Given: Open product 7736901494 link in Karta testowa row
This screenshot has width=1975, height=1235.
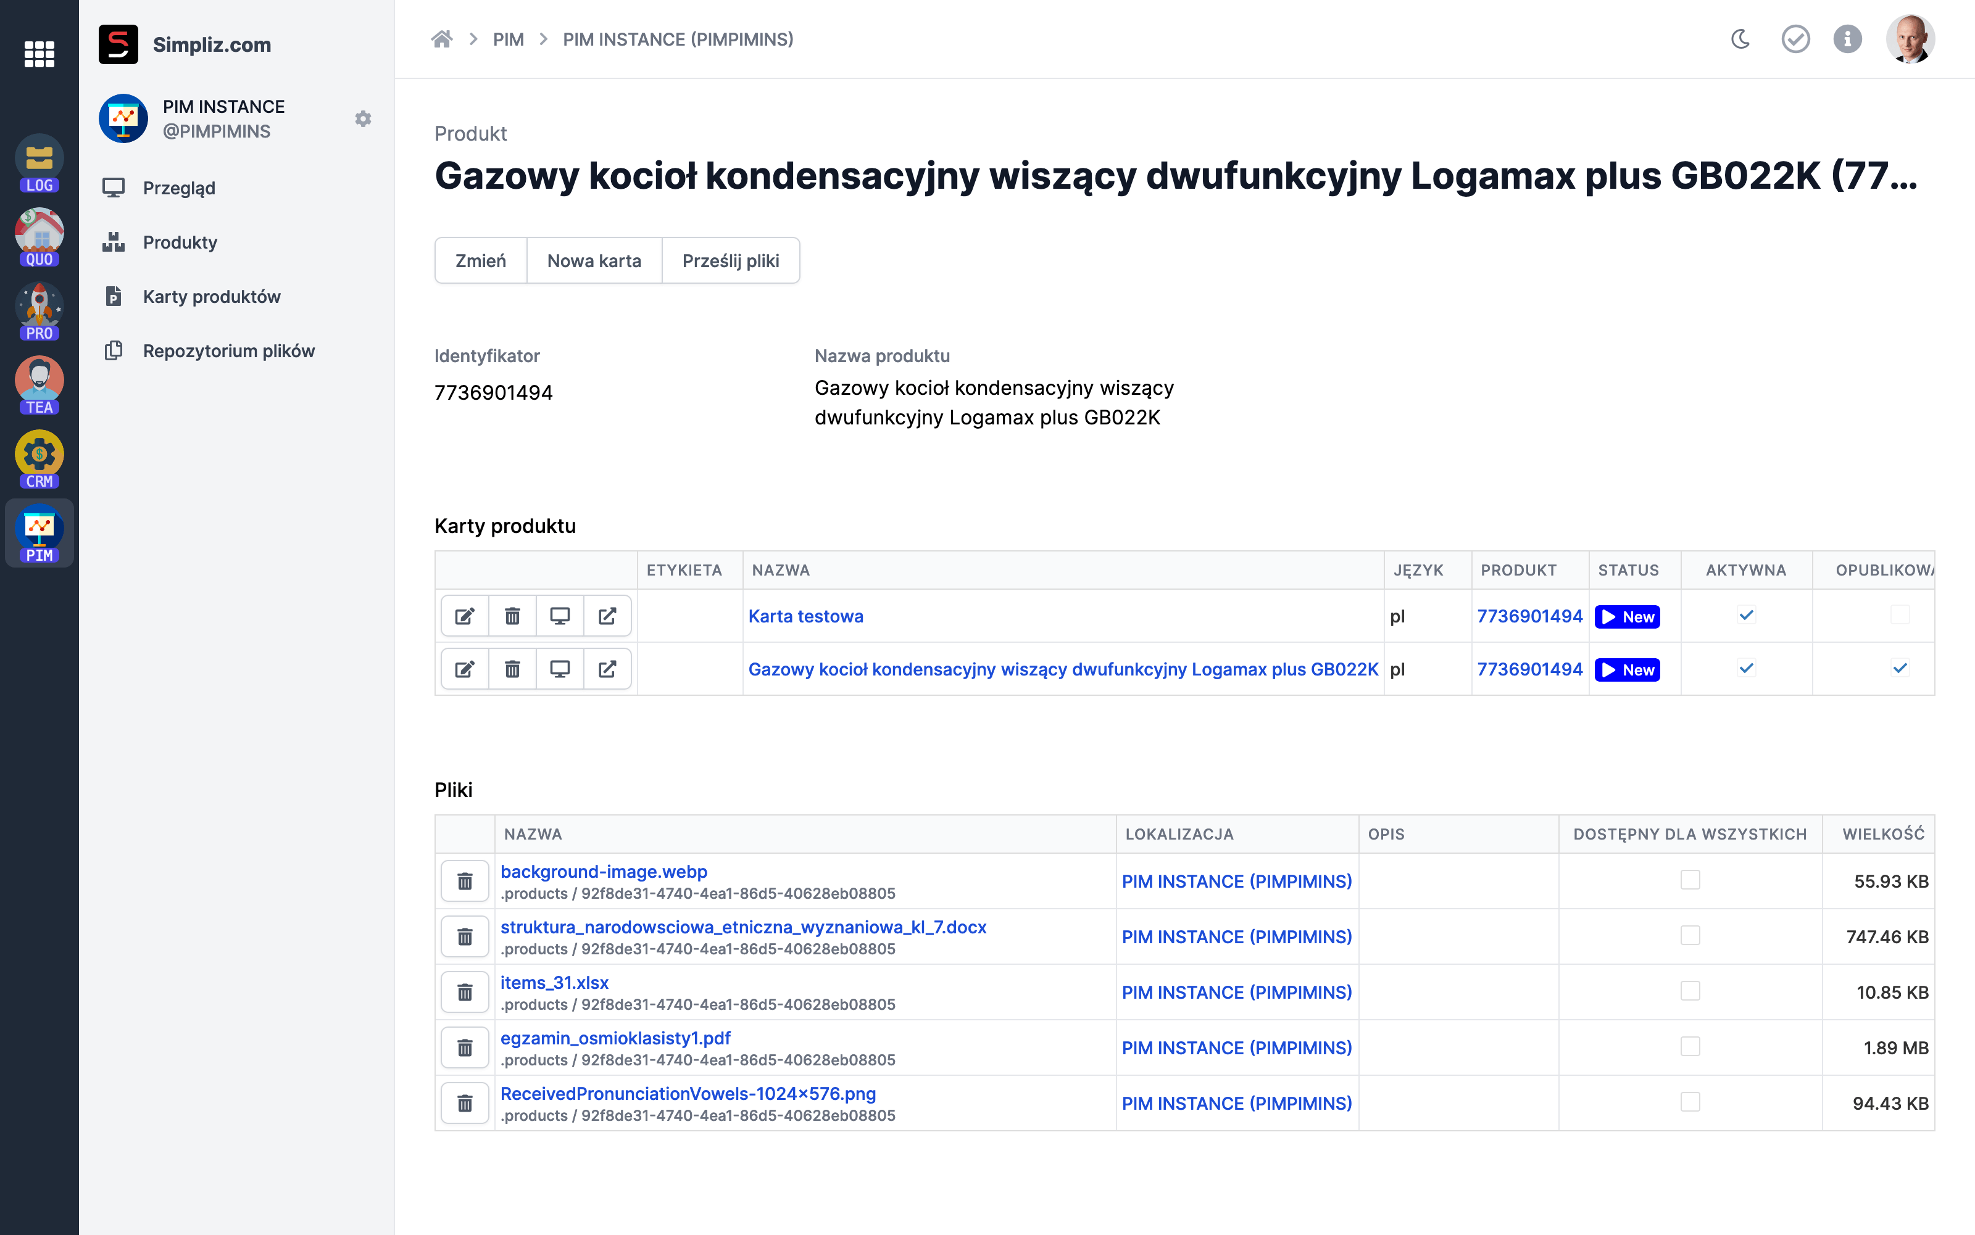Looking at the screenshot, I should click(x=1529, y=616).
